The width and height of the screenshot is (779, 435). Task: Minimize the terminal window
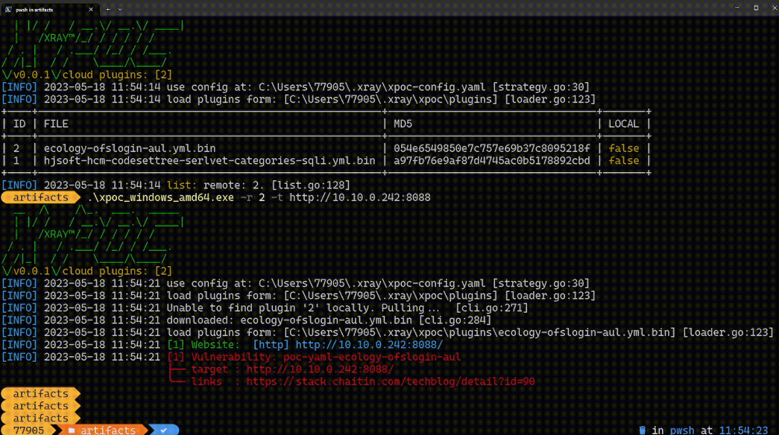point(737,8)
